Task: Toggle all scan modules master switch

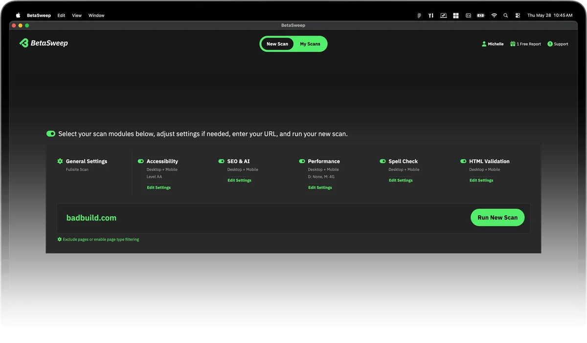Action: 51,134
